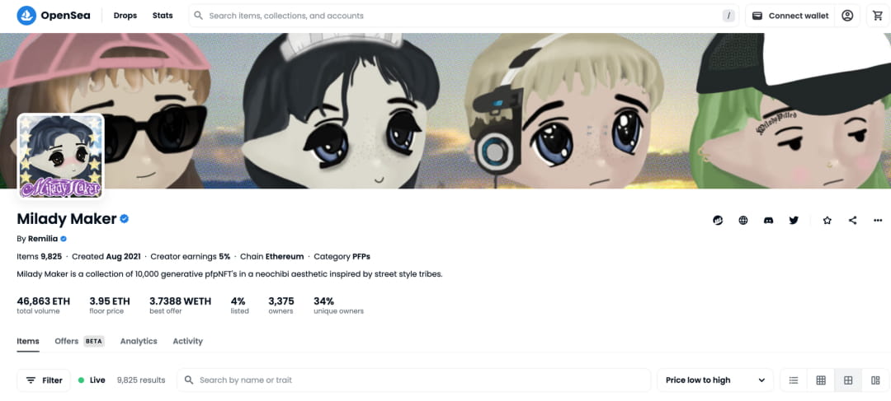Open the Filter panel

pos(44,380)
